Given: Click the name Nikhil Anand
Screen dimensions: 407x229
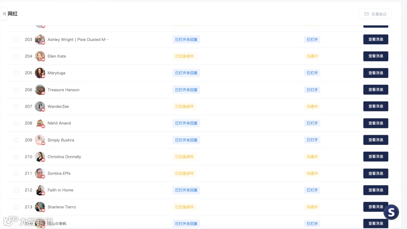Looking at the screenshot, I should pyautogui.click(x=59, y=123).
